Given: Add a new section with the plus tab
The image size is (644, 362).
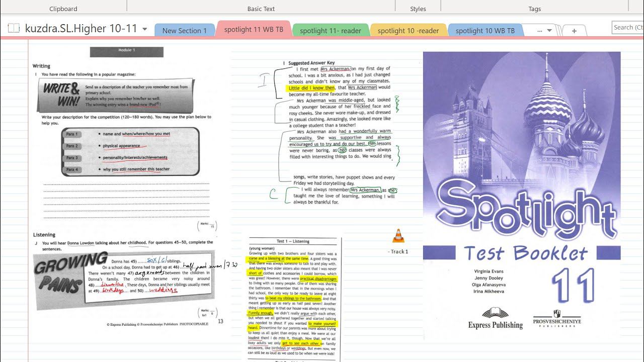Looking at the screenshot, I should (574, 31).
